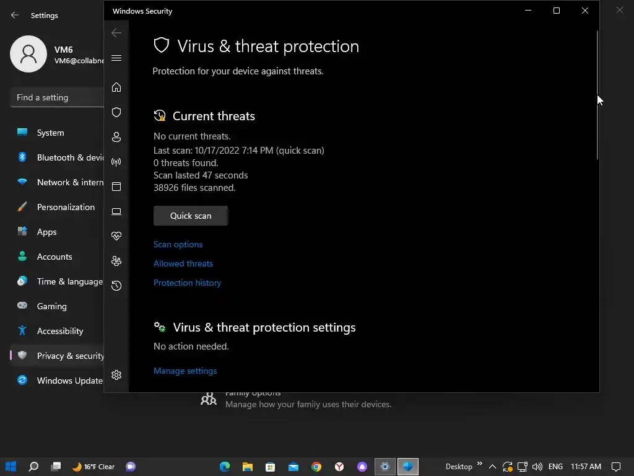634x476 pixels.
Task: Open taskbar Search magnifier
Action: point(33,467)
